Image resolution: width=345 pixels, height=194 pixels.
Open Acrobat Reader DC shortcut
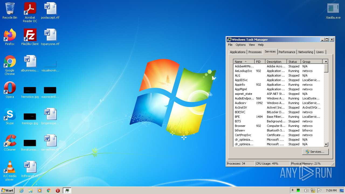pyautogui.click(x=30, y=12)
